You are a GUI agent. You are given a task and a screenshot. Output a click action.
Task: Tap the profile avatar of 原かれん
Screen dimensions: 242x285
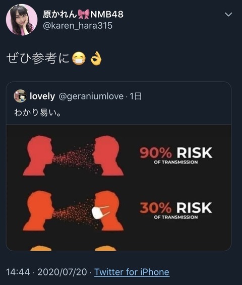pos(22,20)
